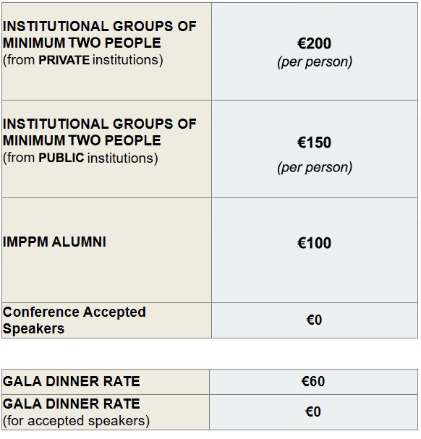Click the €150 price value
Image resolution: width=421 pixels, height=439 pixels.
click(314, 142)
